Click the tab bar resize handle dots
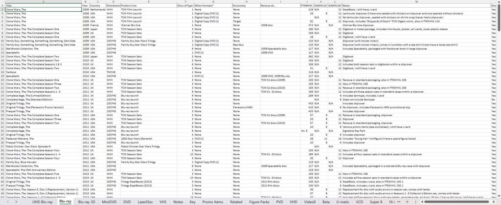The width and height of the screenshot is (501, 205). 416,201
